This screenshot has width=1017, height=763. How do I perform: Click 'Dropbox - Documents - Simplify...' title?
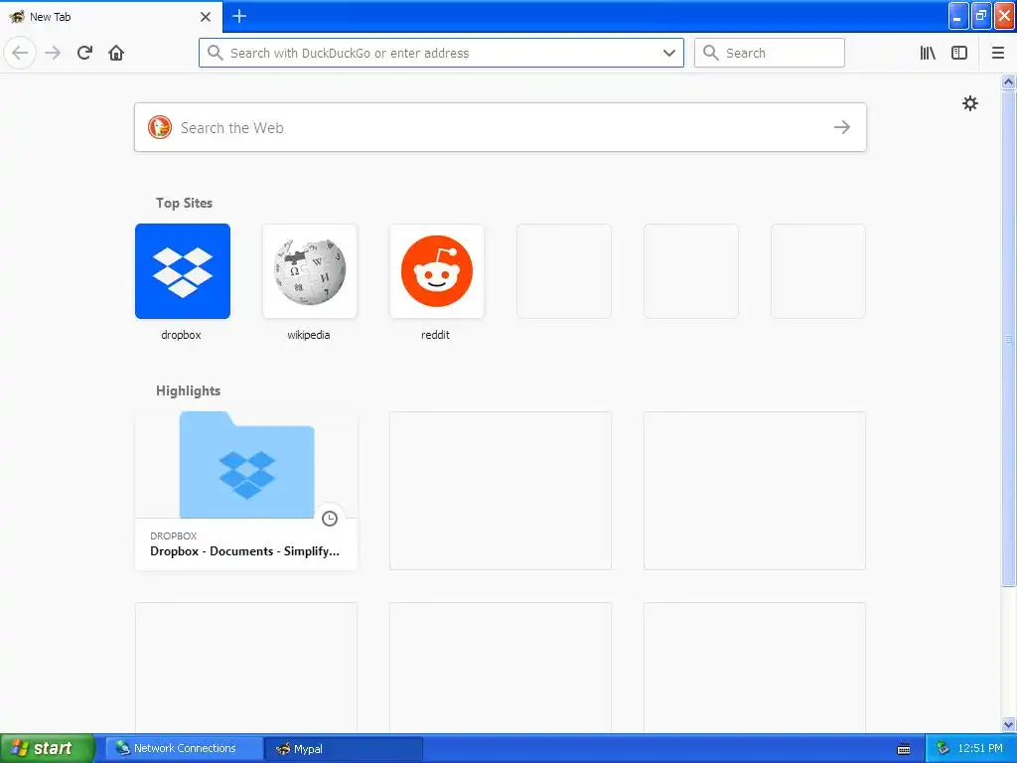[244, 550]
